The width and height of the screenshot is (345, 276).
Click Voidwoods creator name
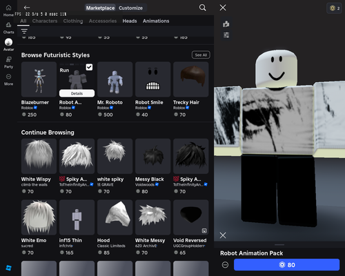click(145, 184)
